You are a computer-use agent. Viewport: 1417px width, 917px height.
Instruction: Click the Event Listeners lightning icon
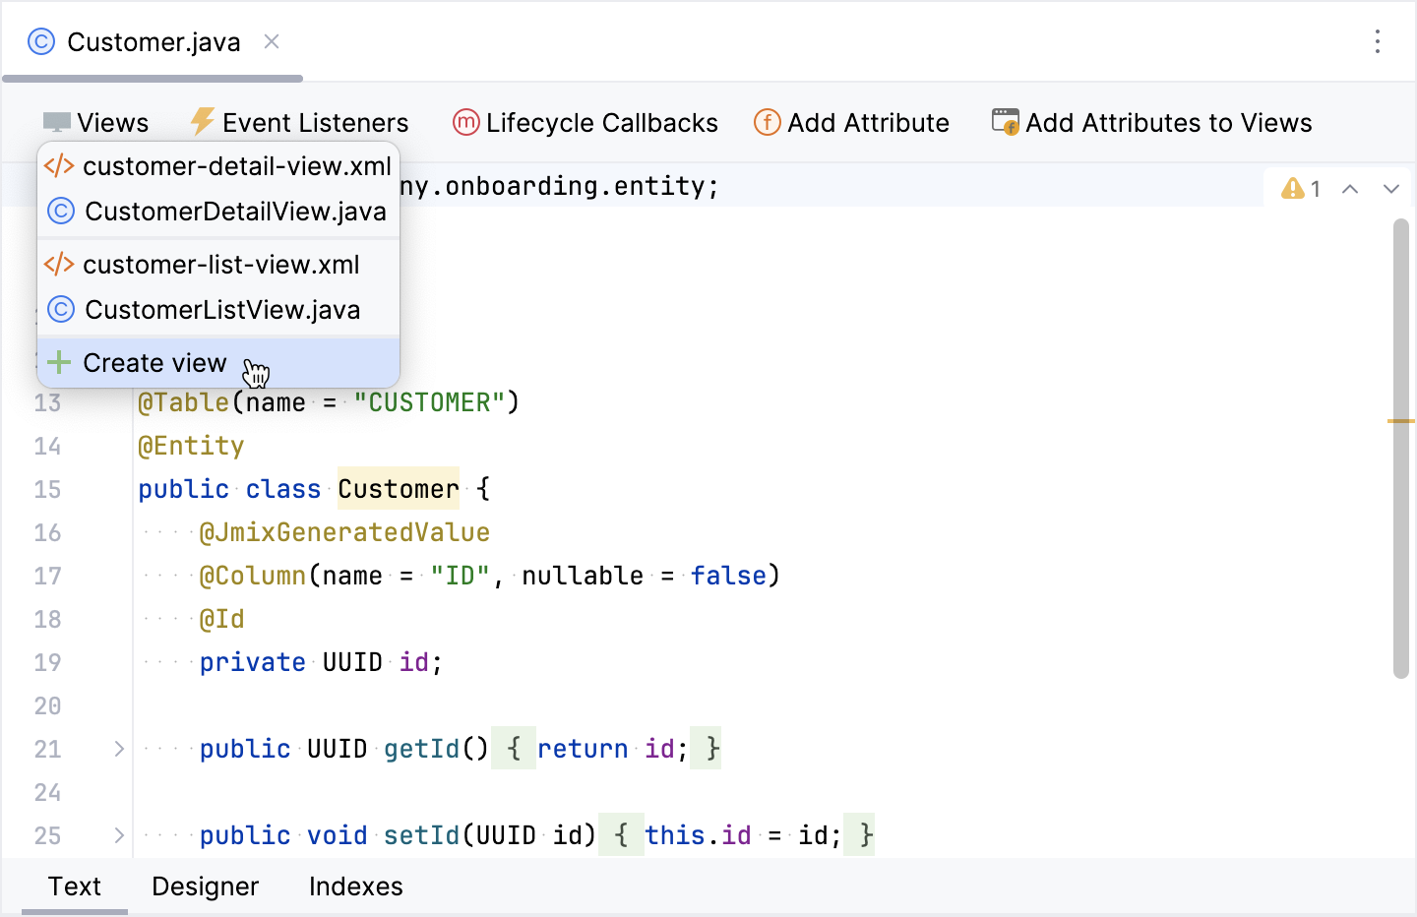202,122
